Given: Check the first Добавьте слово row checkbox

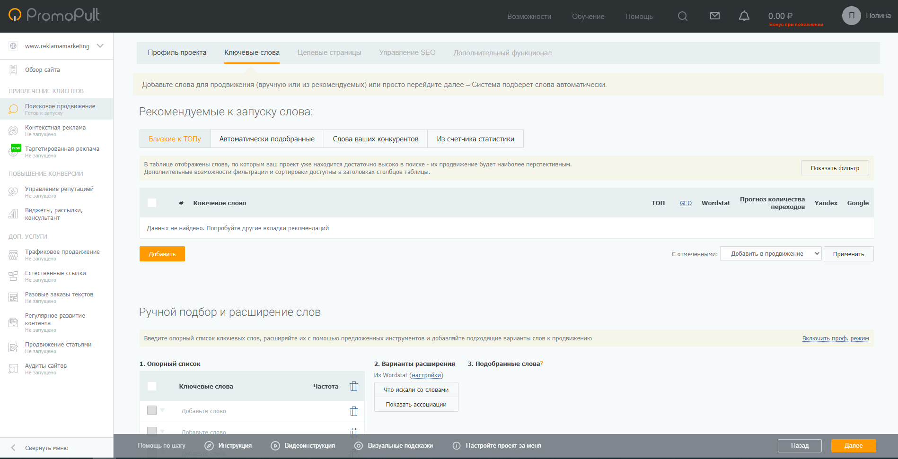Looking at the screenshot, I should tap(152, 410).
